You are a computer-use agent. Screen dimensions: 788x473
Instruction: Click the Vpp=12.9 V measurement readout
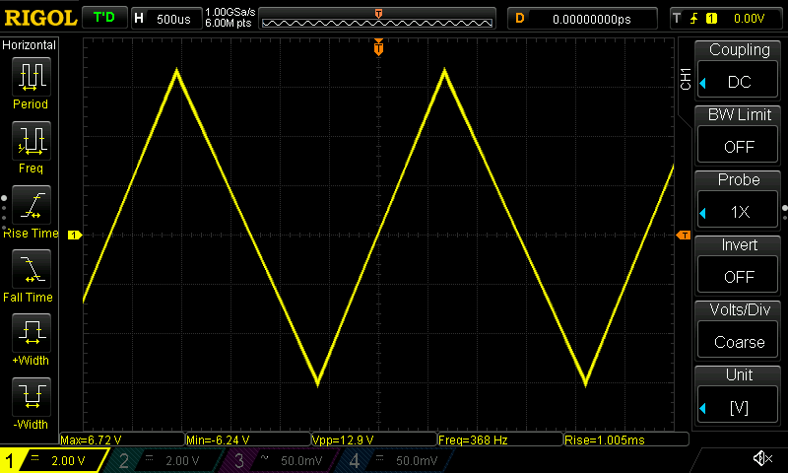(x=374, y=439)
